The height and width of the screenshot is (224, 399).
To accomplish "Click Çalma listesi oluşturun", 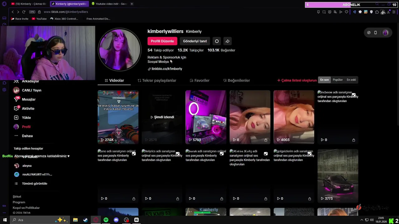I will (x=297, y=80).
